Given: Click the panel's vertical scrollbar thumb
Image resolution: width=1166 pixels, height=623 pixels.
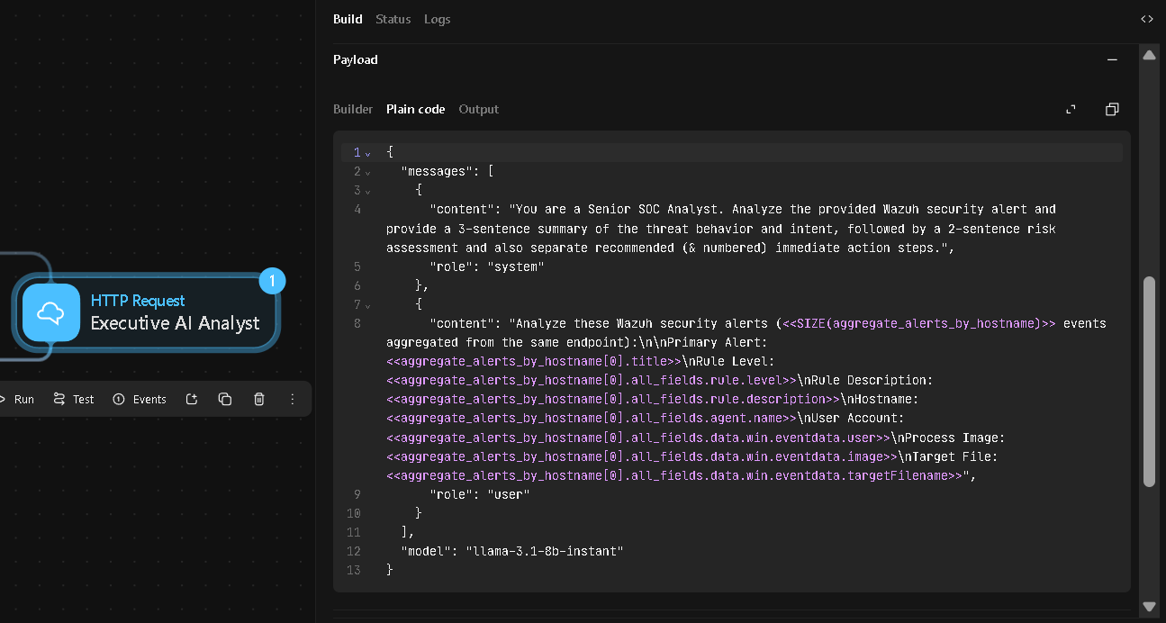Looking at the screenshot, I should click(1149, 382).
